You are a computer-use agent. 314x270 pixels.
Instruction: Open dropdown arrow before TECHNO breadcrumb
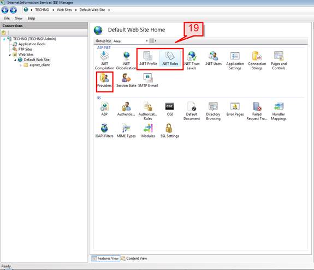32,10
